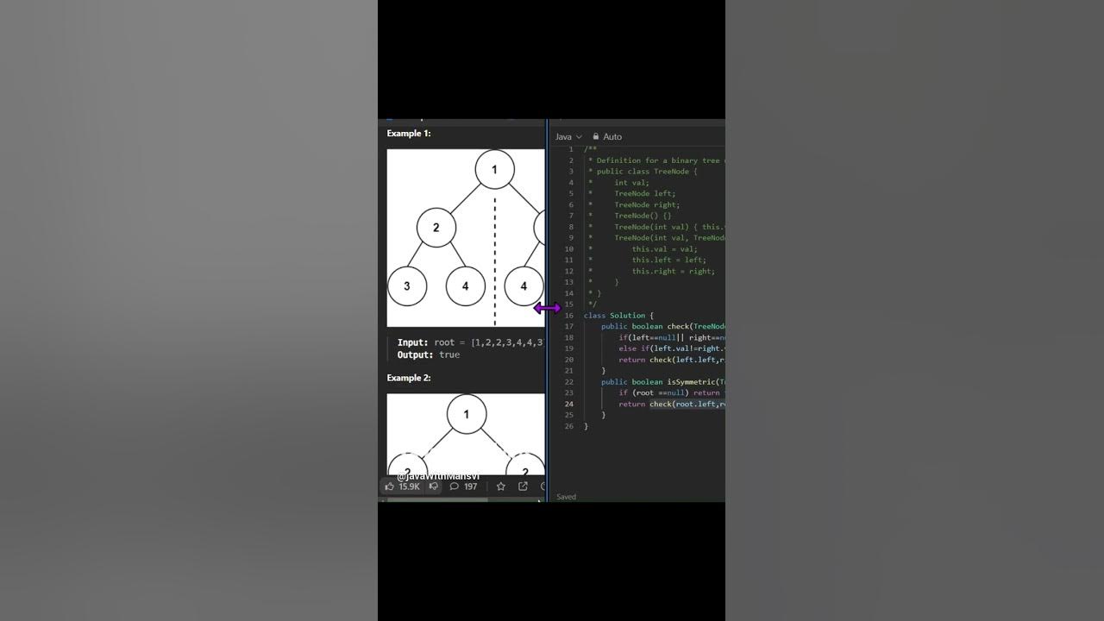Click the 'public boolean check(' code line
Viewport: 1104px width, 621px height.
point(662,327)
